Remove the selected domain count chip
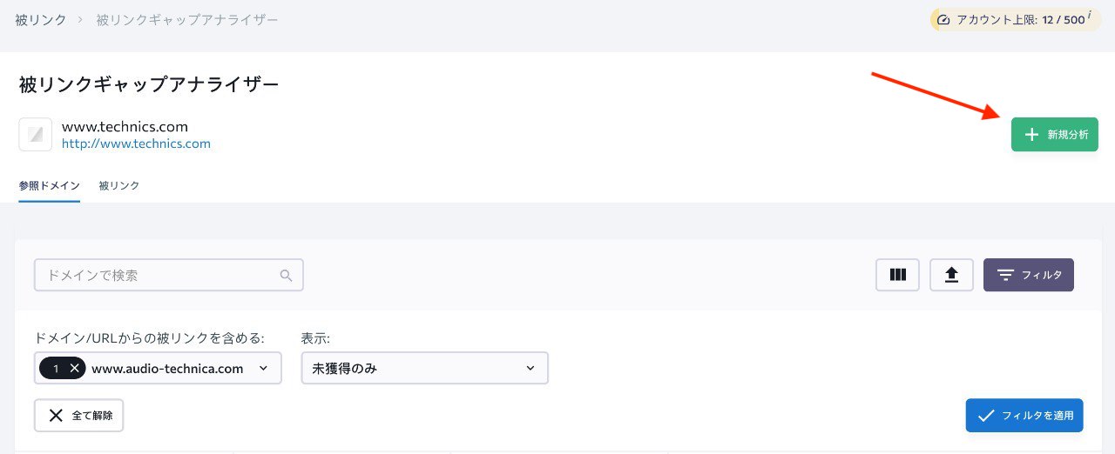Screen dimensions: 1115x454 (x=75, y=369)
